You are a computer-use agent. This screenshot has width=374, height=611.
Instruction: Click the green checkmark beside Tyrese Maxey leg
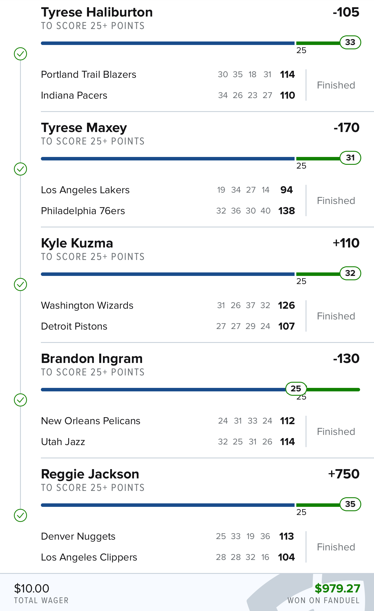[x=20, y=169]
